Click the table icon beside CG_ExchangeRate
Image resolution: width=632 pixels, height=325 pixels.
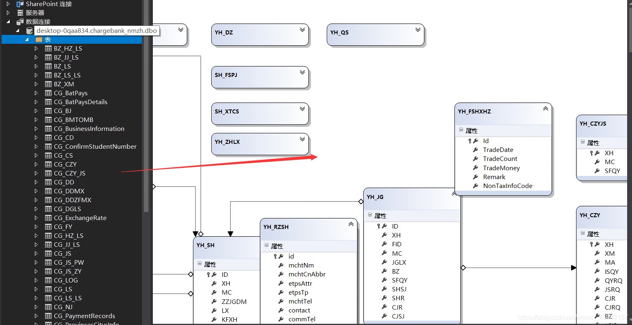coord(48,218)
